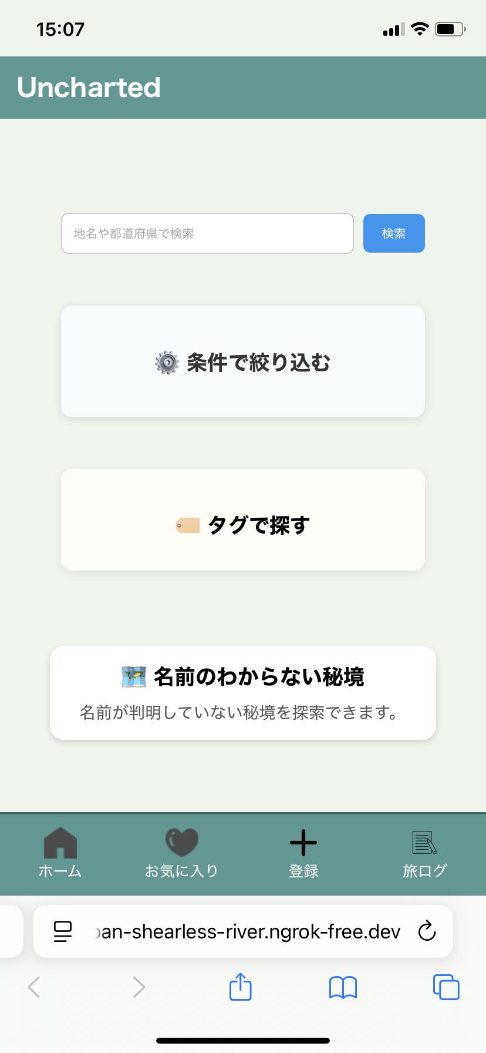The image size is (486, 1053).
Task: Tap the plus icon to register
Action: [x=303, y=843]
